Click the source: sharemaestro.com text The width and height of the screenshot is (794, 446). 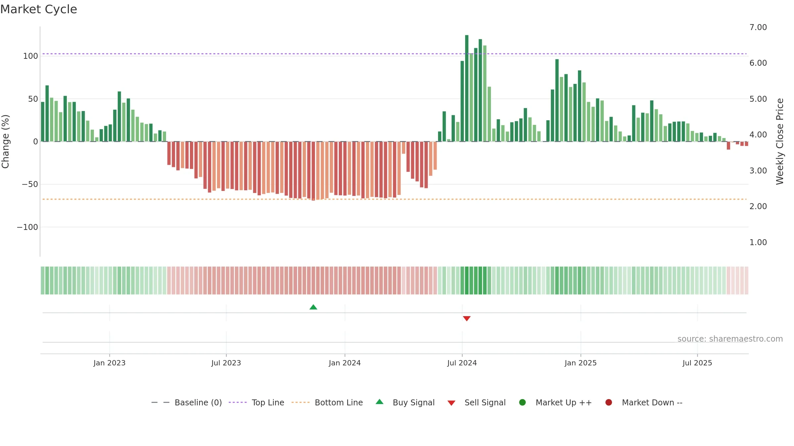click(730, 339)
